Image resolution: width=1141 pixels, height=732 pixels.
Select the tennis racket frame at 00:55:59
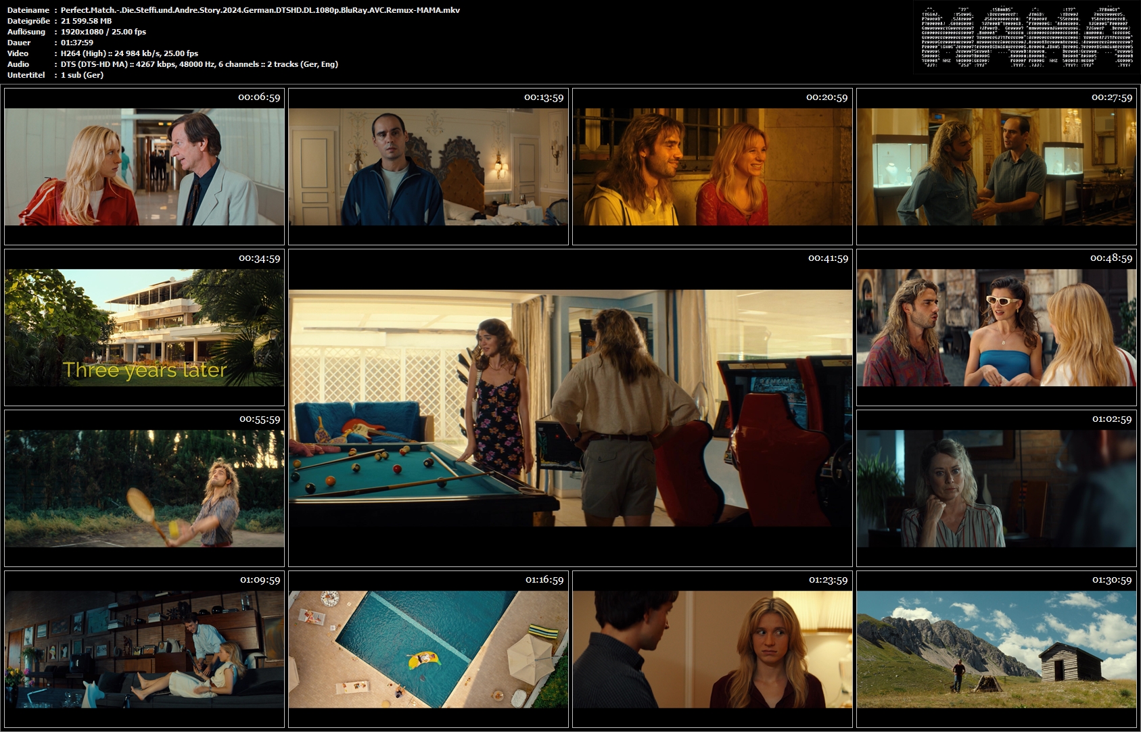point(144,488)
